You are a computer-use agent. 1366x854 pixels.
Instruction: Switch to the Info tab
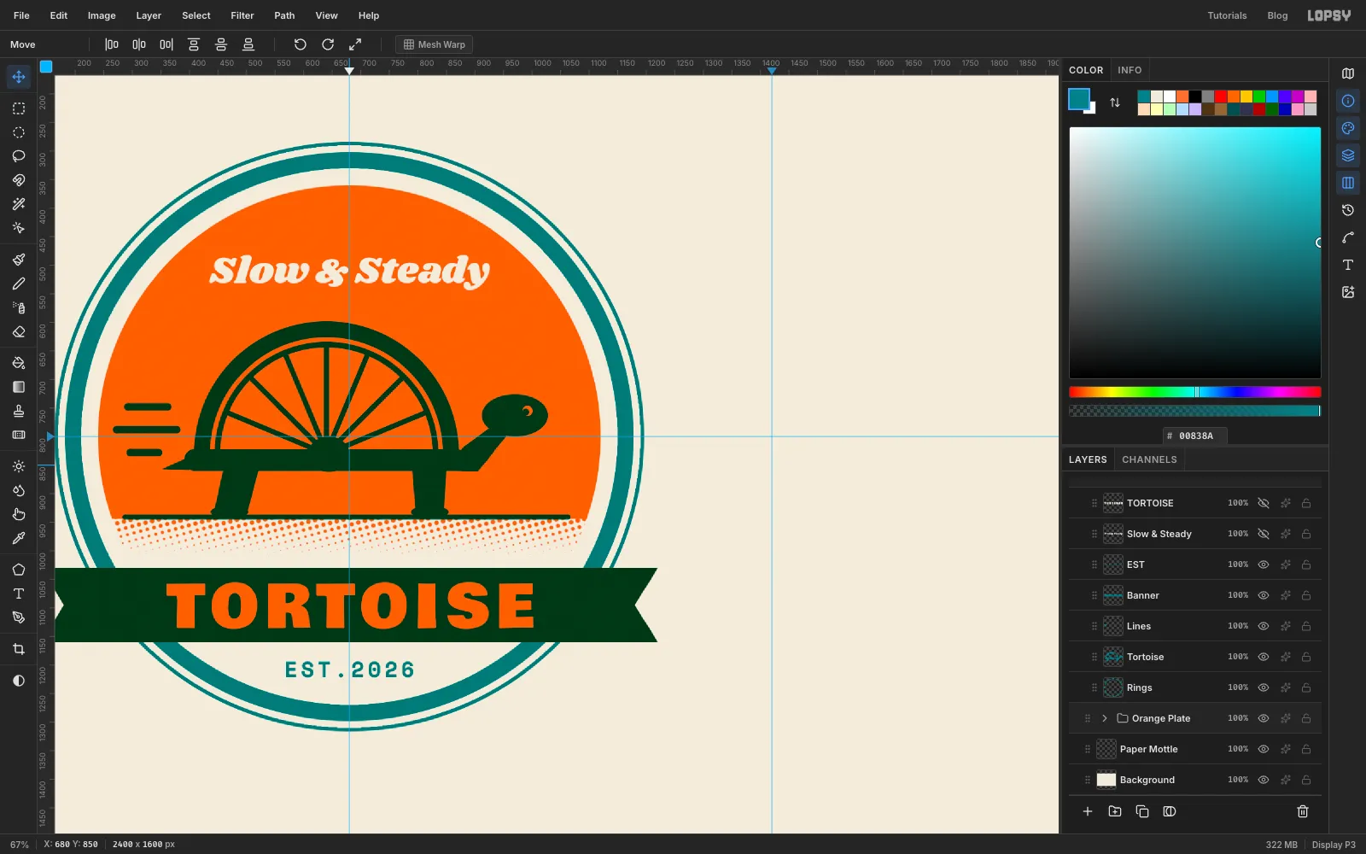[x=1130, y=70]
